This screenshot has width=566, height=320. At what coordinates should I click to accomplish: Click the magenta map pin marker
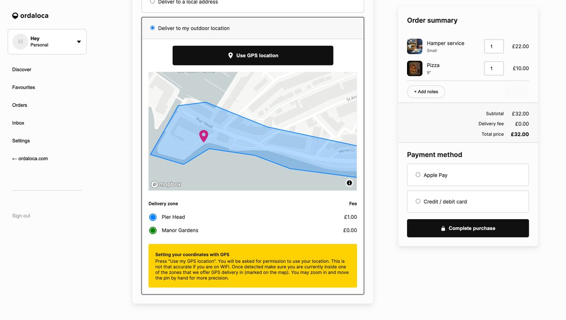[x=204, y=136]
